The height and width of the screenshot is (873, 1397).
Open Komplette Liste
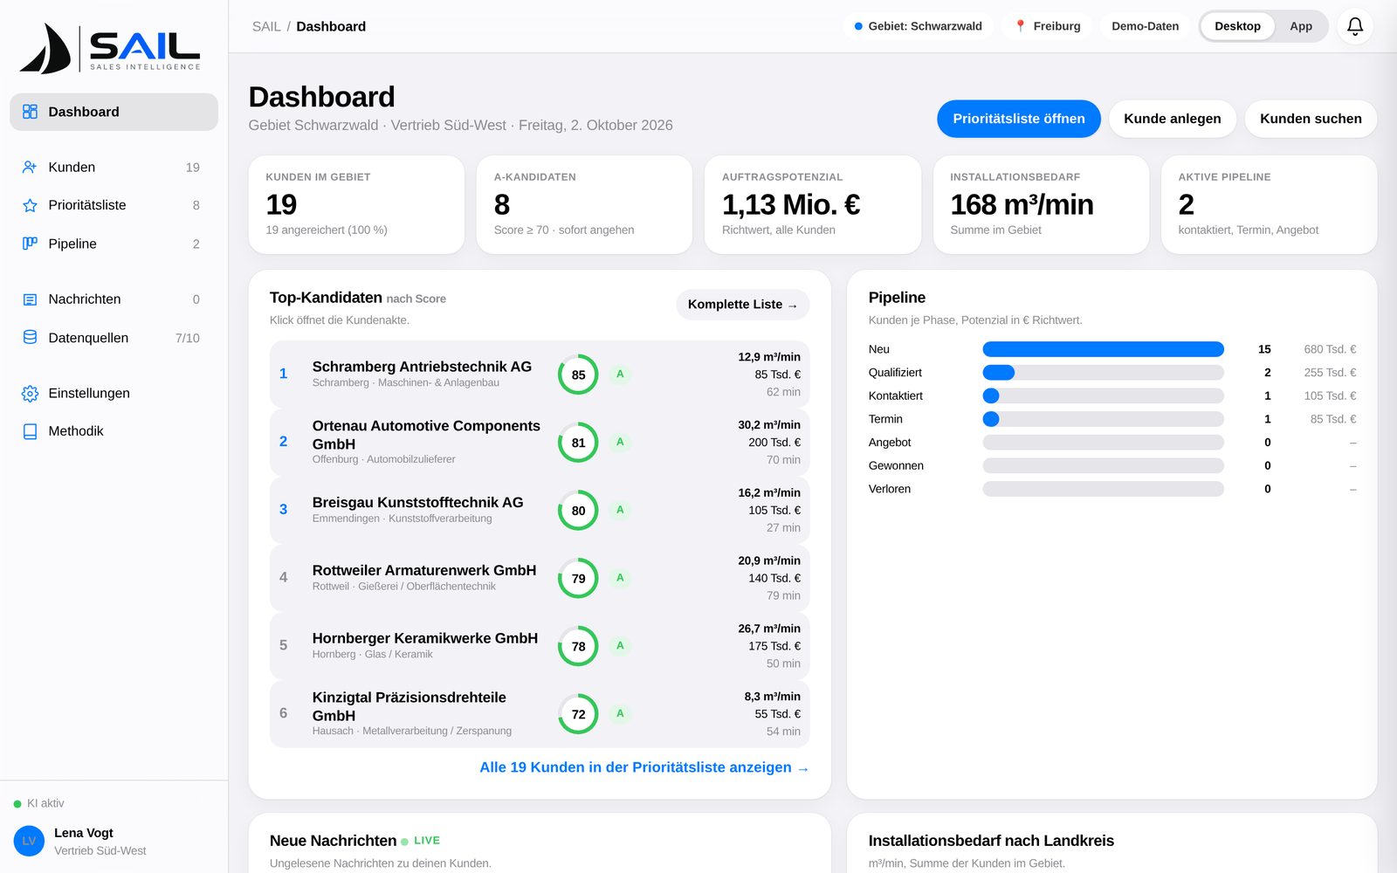(743, 305)
